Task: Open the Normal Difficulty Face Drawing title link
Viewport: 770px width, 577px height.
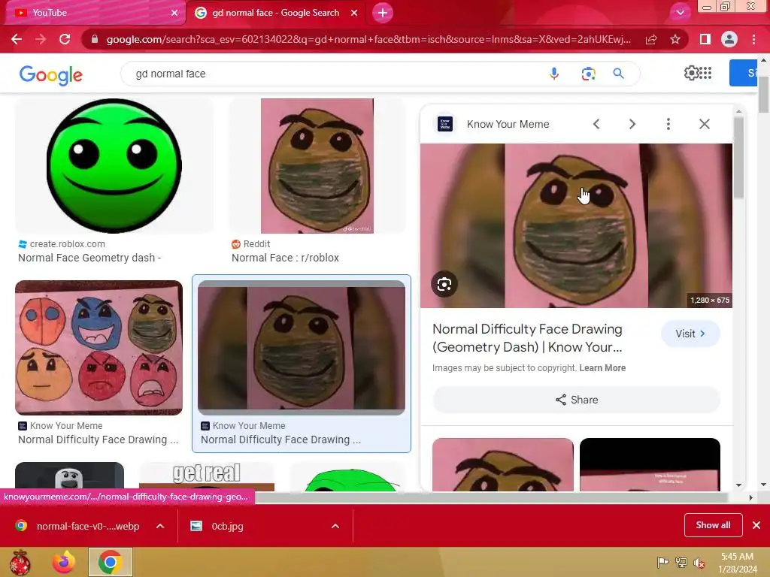Action: 527,338
